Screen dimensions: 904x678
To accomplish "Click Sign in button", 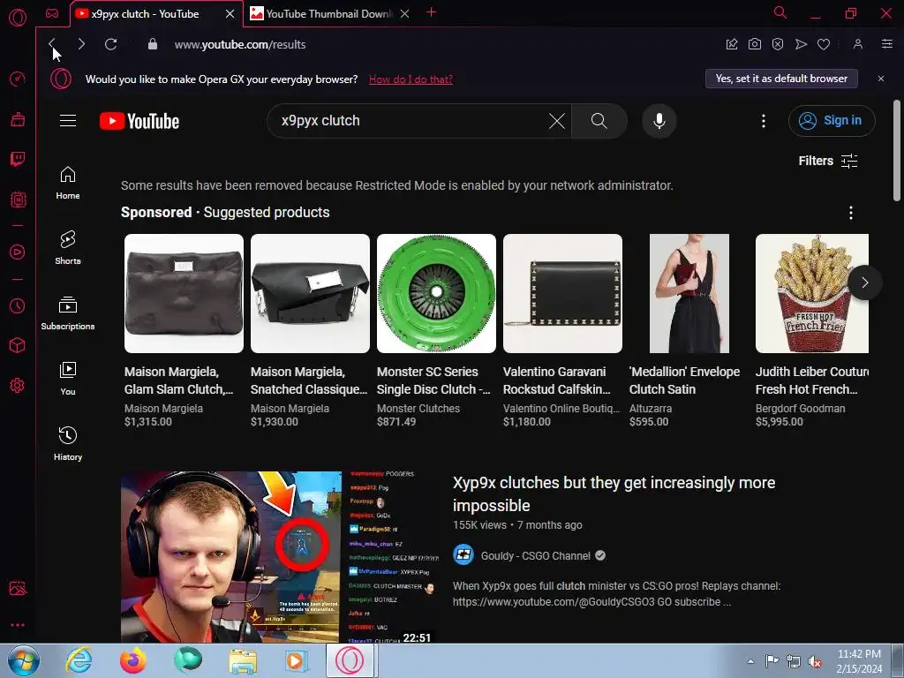I will 832,120.
